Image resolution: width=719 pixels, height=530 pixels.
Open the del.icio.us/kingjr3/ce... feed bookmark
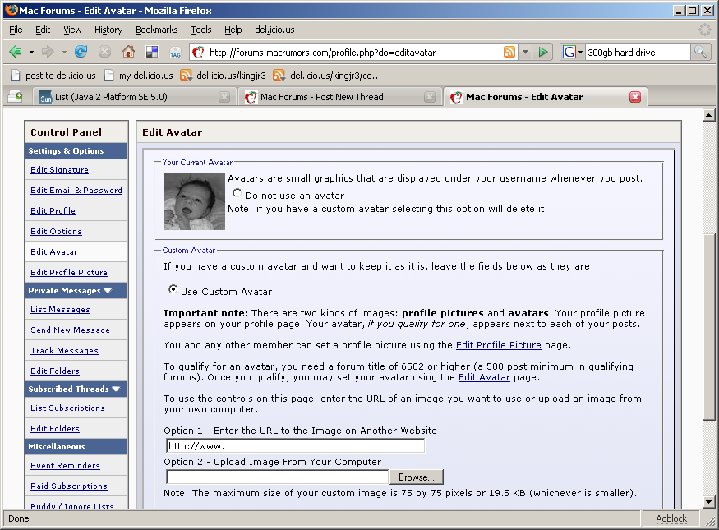click(327, 76)
